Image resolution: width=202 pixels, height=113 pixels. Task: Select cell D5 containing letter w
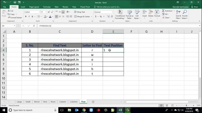coord(92,55)
